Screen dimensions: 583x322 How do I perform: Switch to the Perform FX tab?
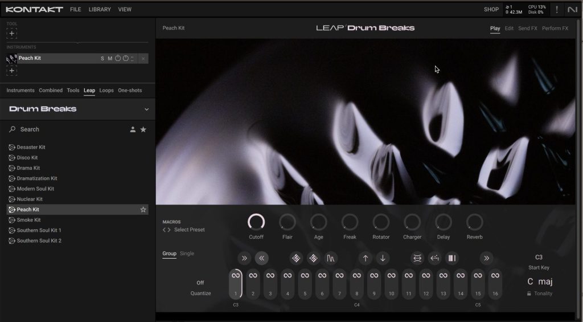[555, 28]
